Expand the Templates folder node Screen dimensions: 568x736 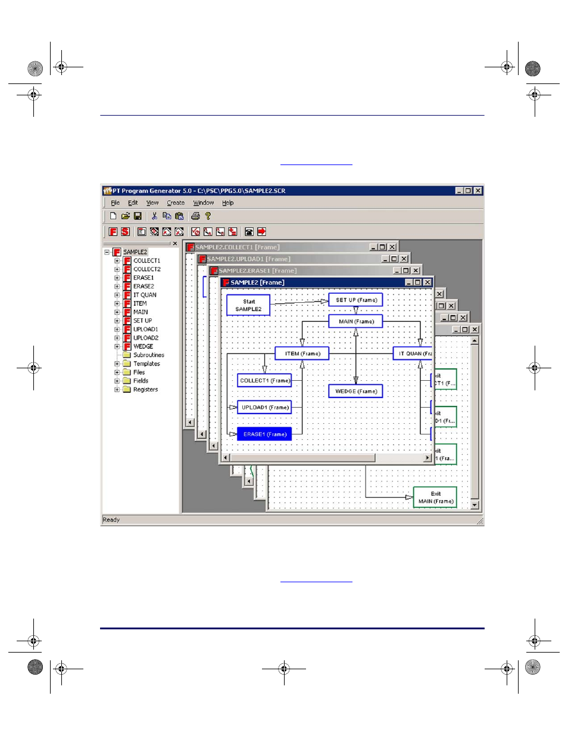[x=117, y=364]
